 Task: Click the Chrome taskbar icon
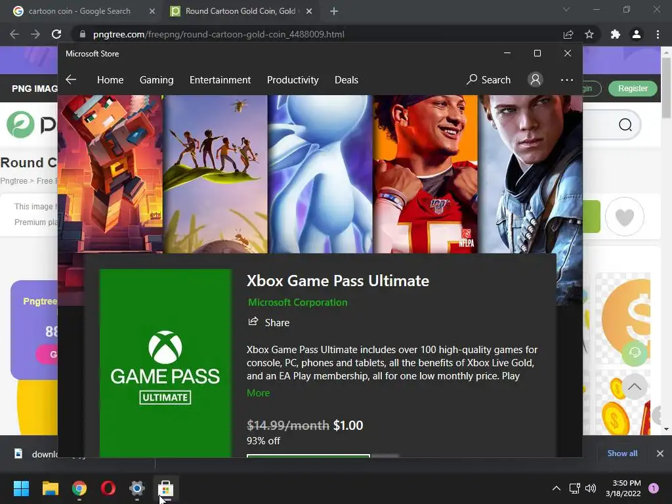coord(79,488)
